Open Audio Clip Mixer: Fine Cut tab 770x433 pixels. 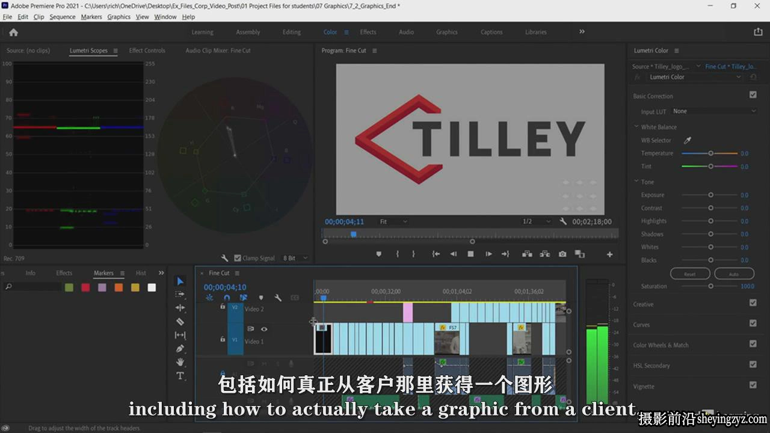click(x=218, y=51)
